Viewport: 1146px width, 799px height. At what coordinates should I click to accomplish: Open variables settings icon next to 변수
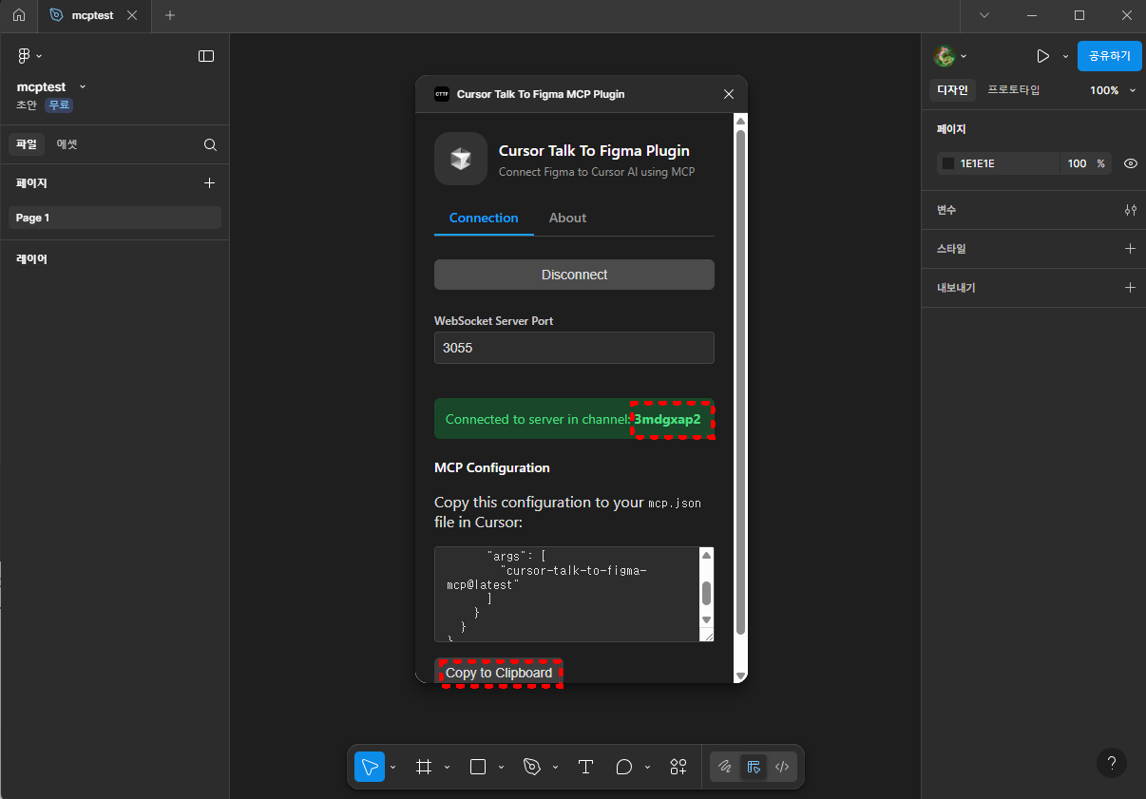point(1130,209)
